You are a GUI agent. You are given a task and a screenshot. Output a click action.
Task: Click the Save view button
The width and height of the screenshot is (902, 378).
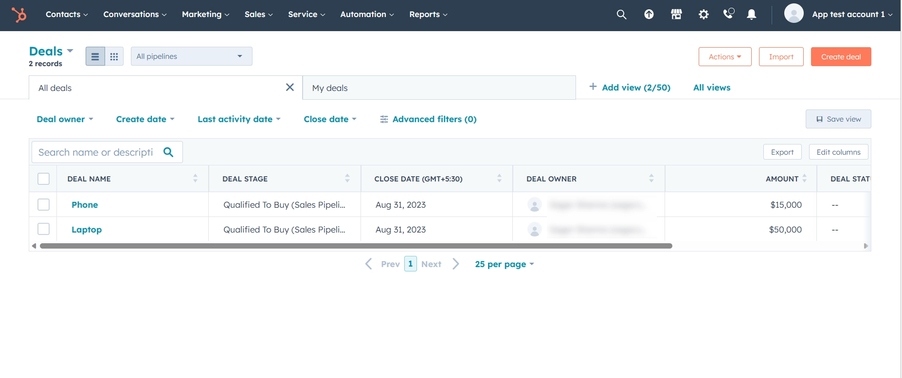(x=838, y=119)
